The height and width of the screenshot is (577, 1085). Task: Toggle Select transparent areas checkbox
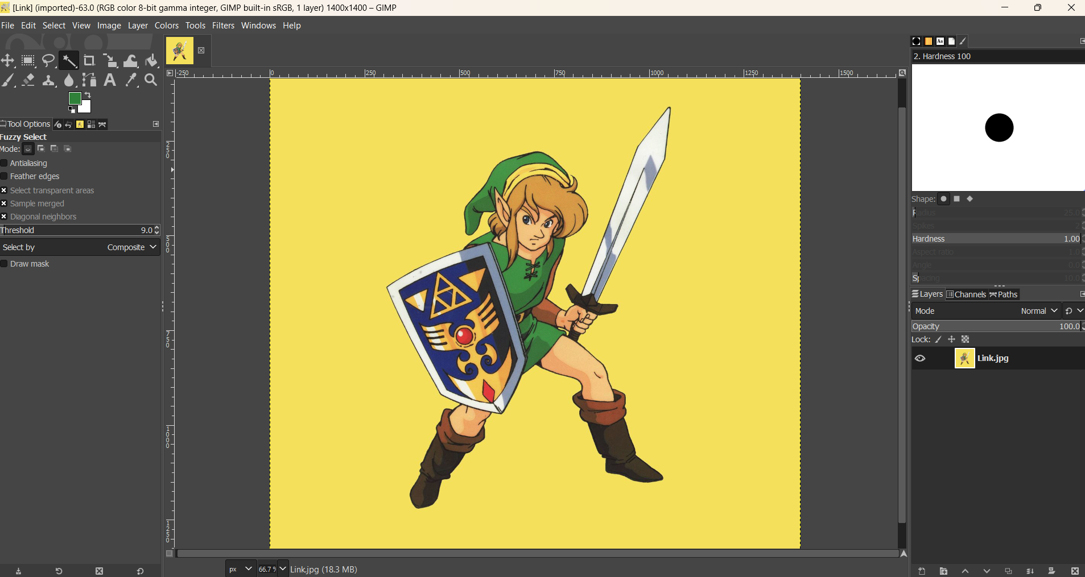tap(4, 190)
